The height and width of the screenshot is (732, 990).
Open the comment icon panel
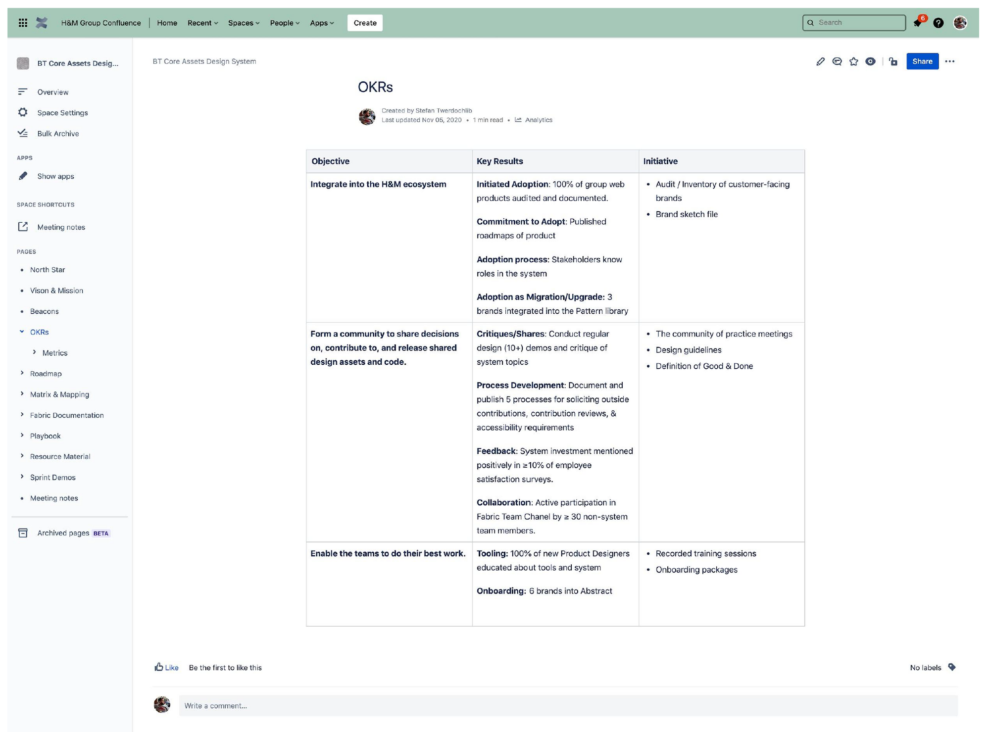pyautogui.click(x=838, y=61)
